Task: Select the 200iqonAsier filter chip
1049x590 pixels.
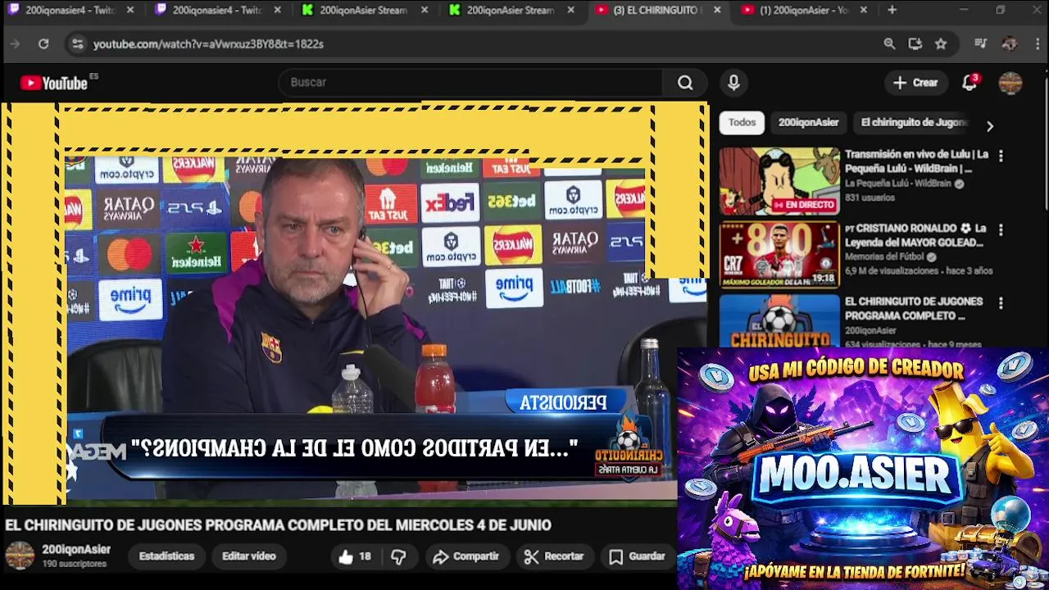Action: pyautogui.click(x=808, y=123)
